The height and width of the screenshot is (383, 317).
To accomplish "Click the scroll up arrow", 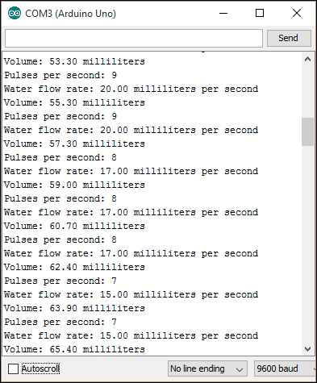I will tap(307, 60).
